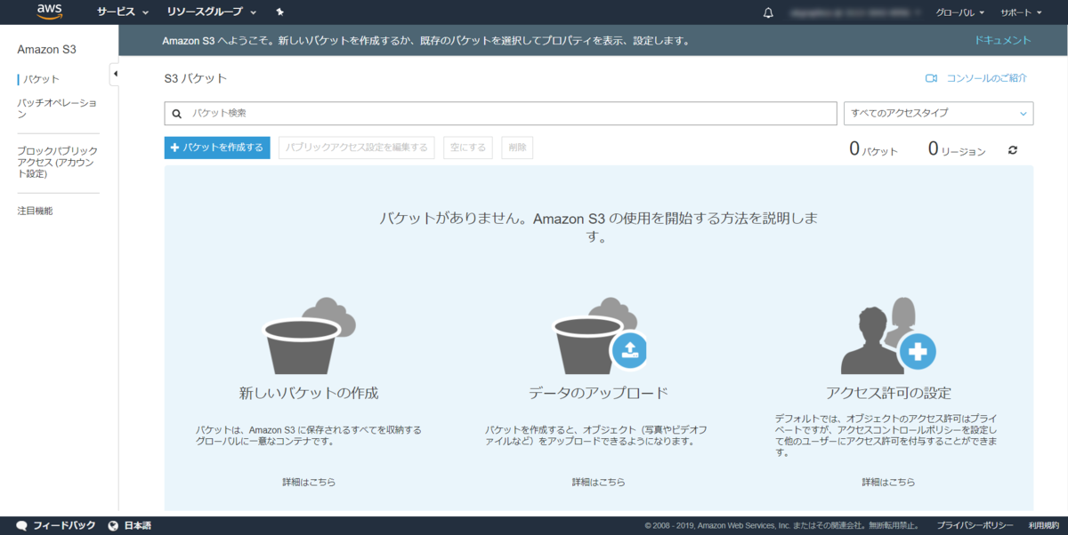Expand the すべてのアクセスタイプ filter dropdown
This screenshot has width=1068, height=535.
(938, 113)
